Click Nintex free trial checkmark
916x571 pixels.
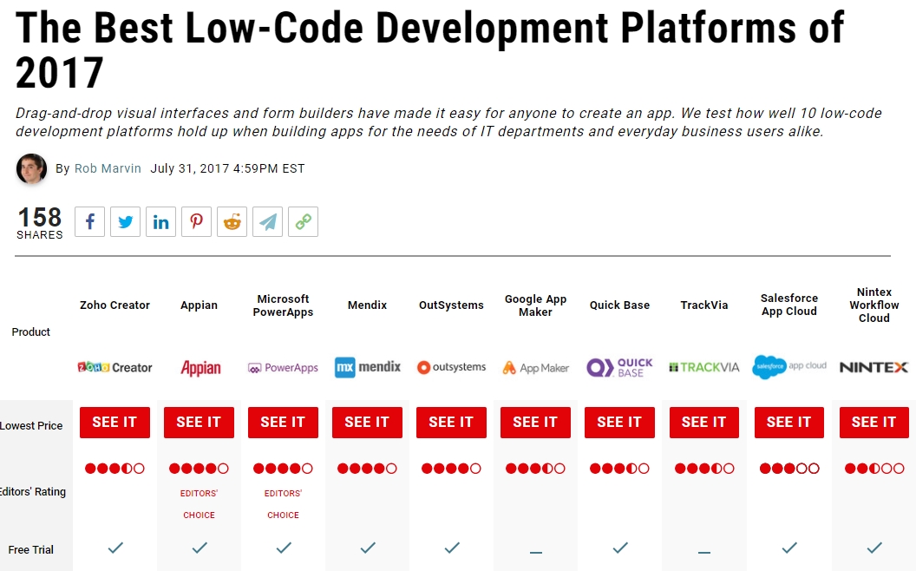[874, 548]
